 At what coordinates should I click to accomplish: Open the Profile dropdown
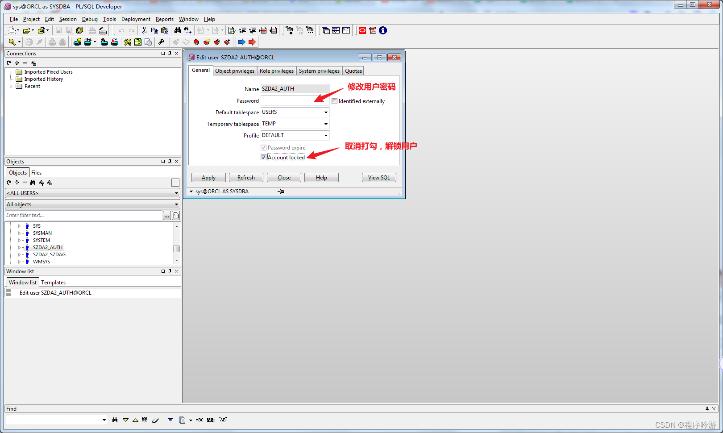[x=326, y=136]
